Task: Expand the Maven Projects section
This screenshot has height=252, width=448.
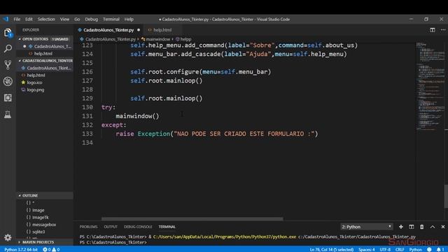Action: point(45,242)
